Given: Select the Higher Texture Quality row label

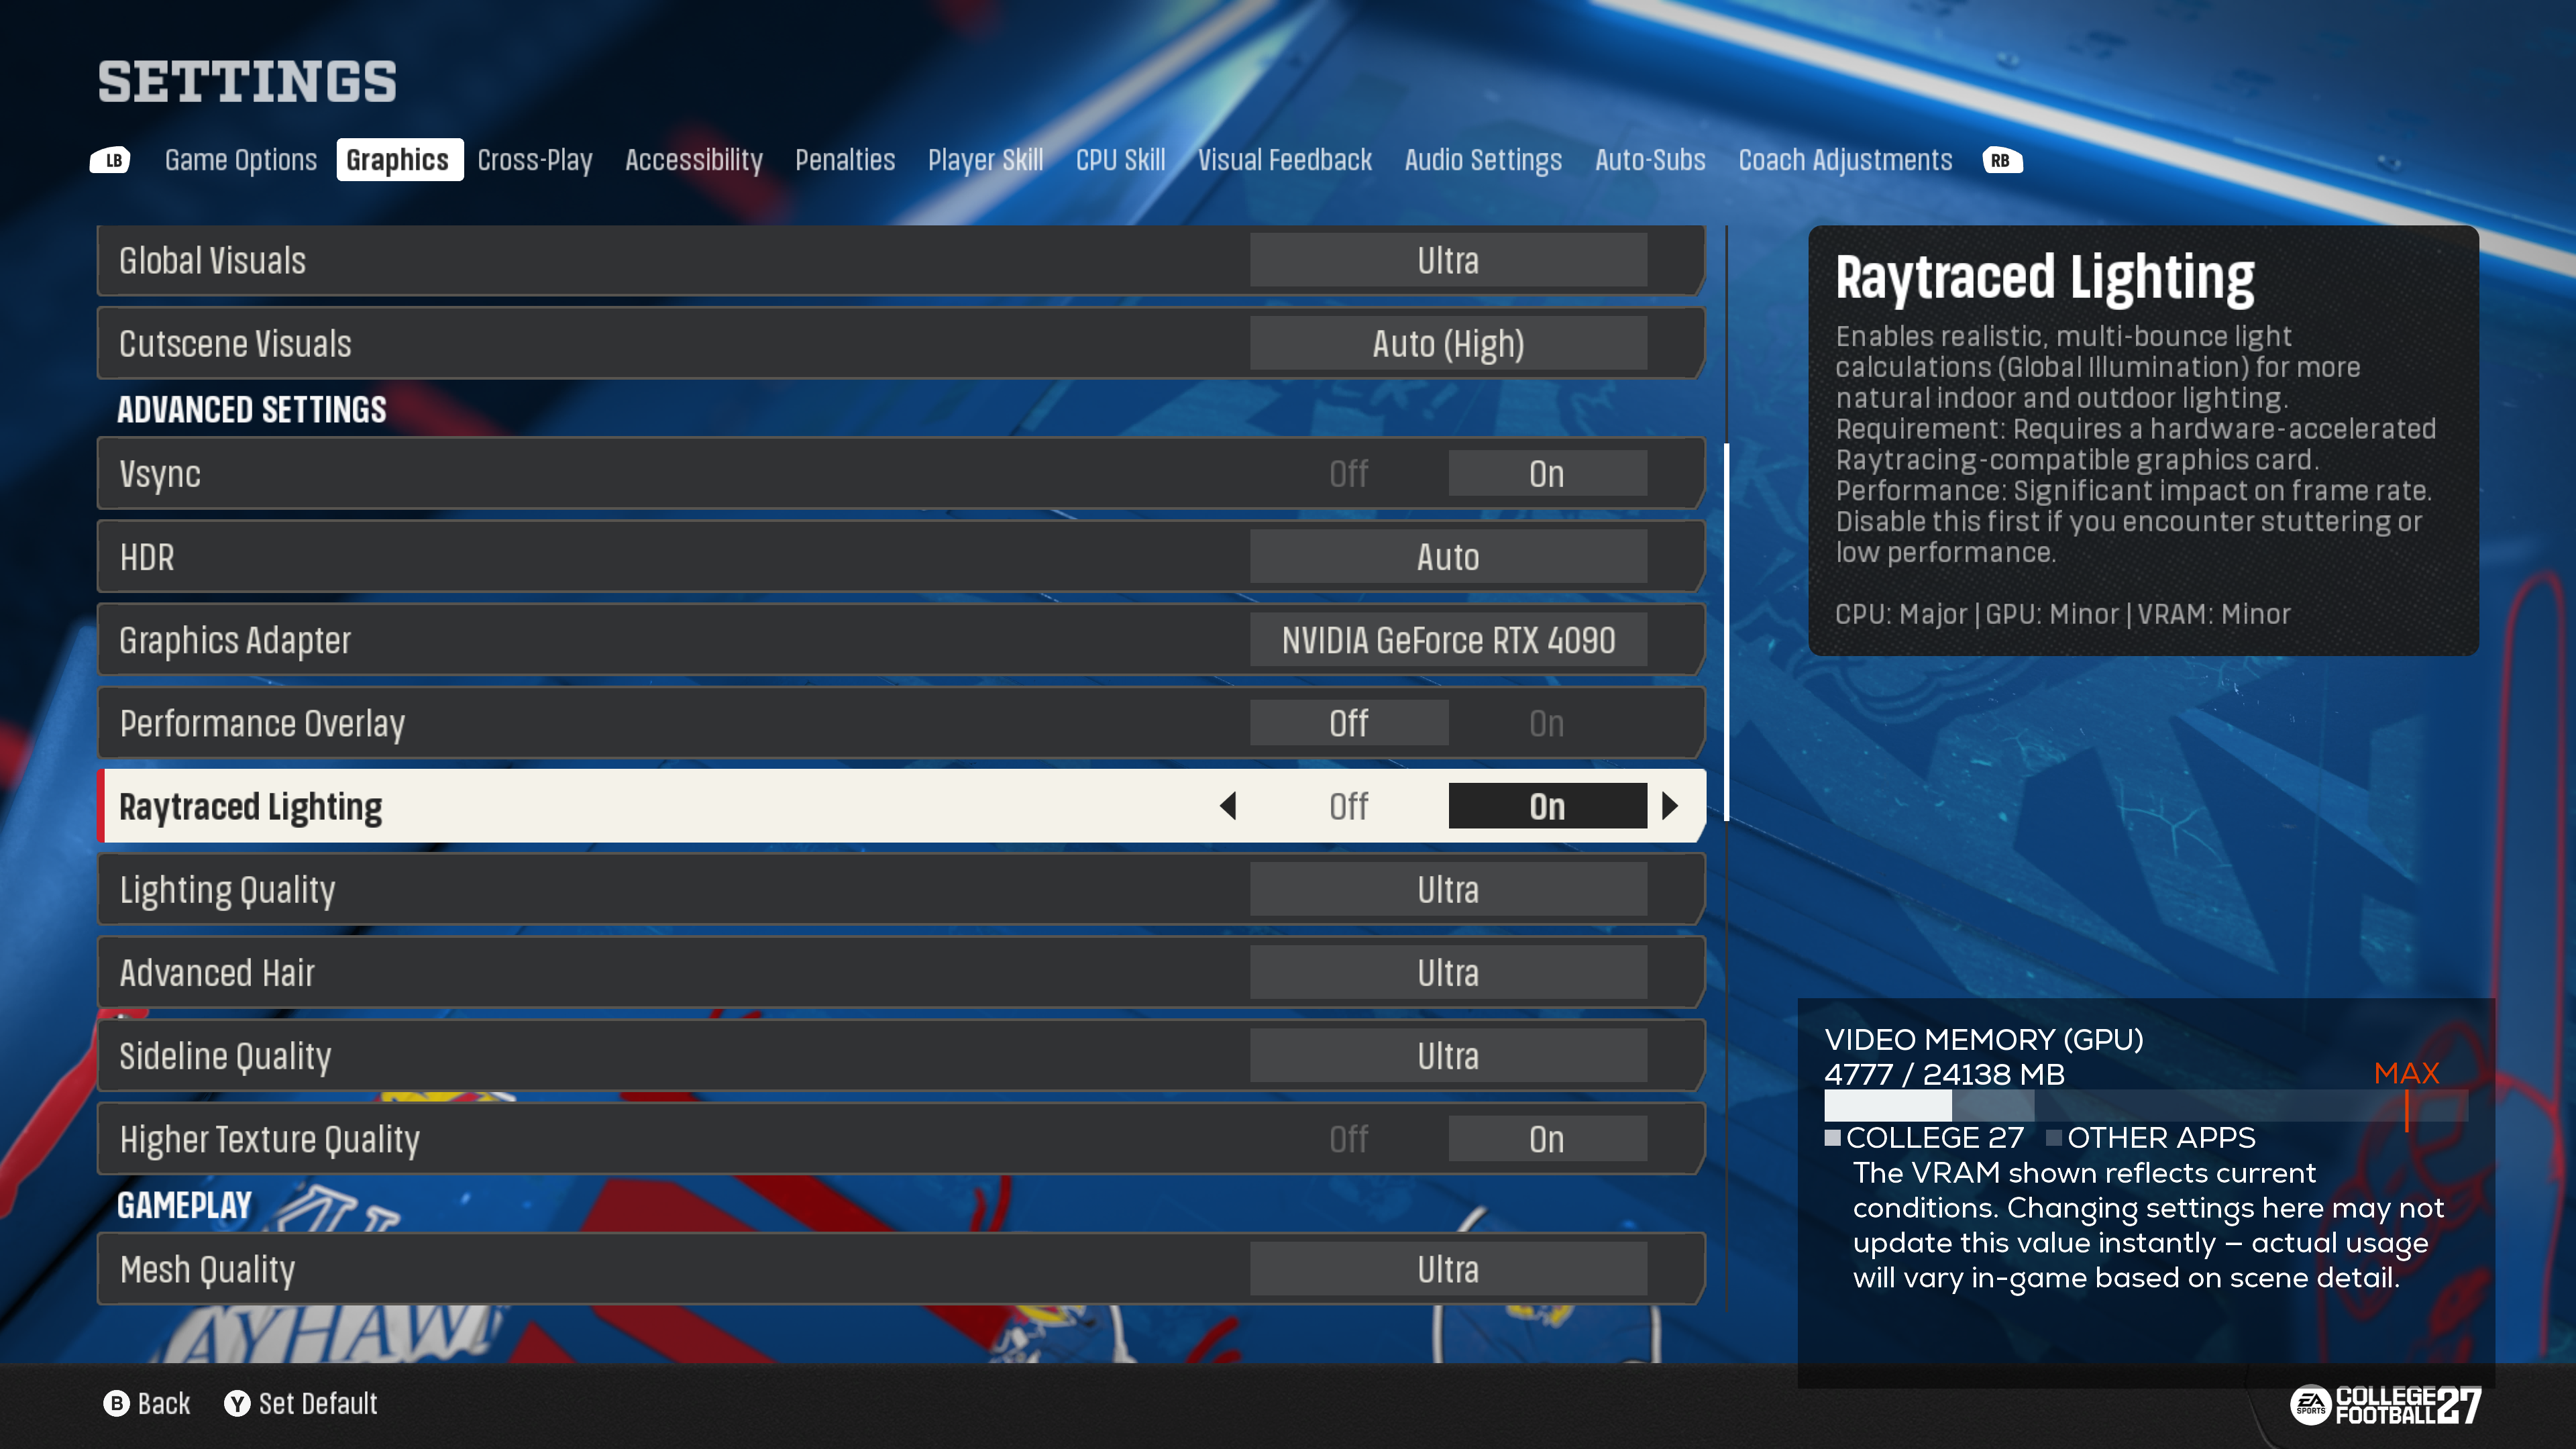Looking at the screenshot, I should tap(269, 1139).
